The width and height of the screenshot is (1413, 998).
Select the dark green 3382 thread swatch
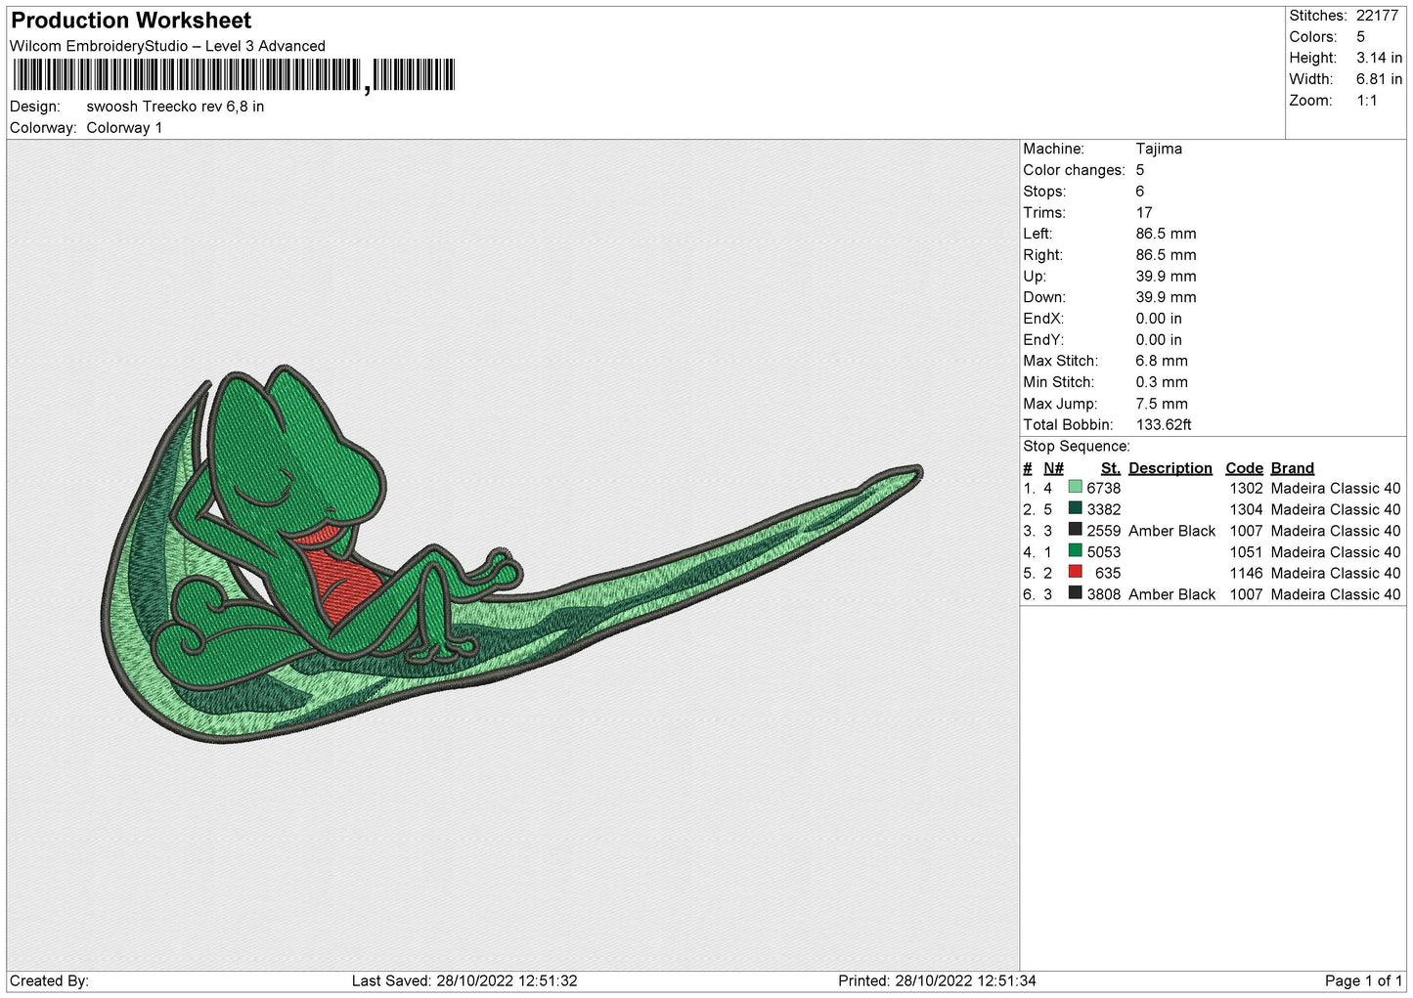coord(1075,508)
